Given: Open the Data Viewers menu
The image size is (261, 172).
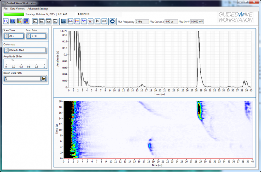Looking at the screenshot, I should click(17, 8).
